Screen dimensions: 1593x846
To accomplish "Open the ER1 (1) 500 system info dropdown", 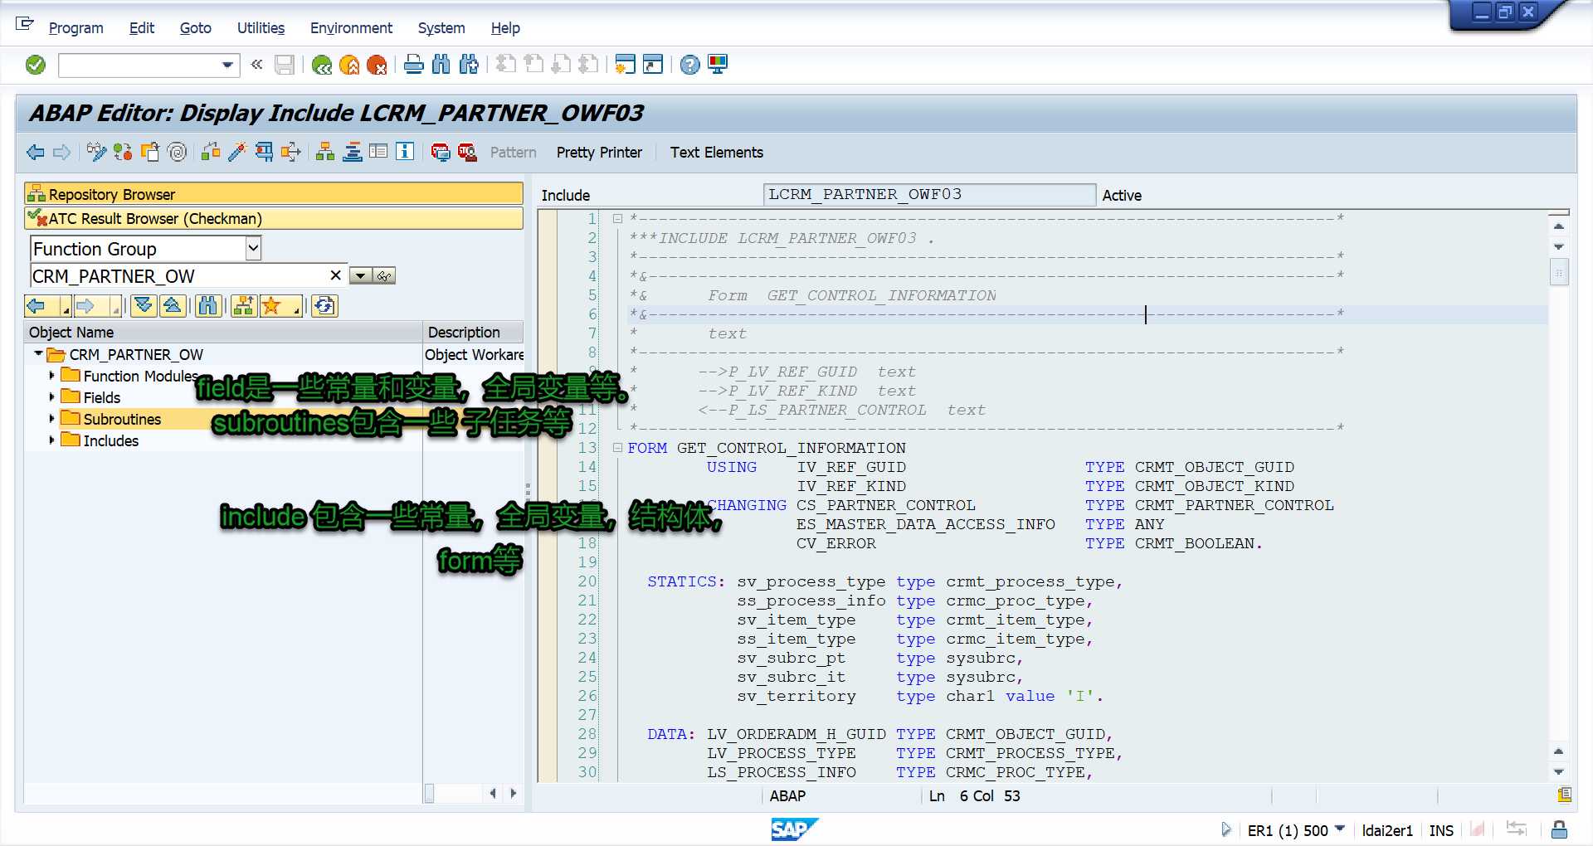I will coord(1340,829).
